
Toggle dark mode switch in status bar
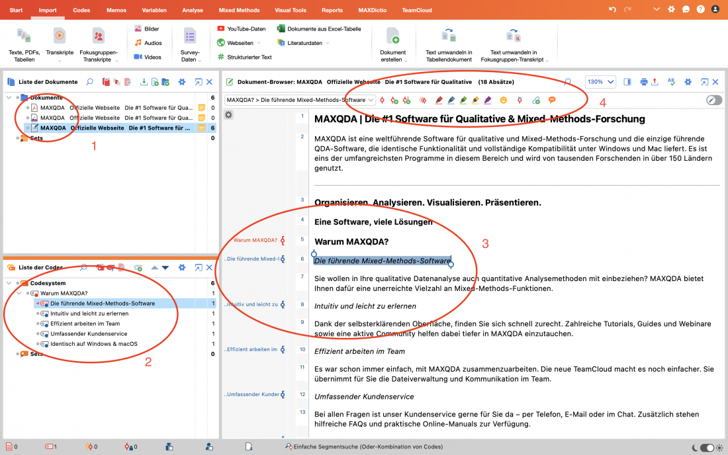(707, 447)
